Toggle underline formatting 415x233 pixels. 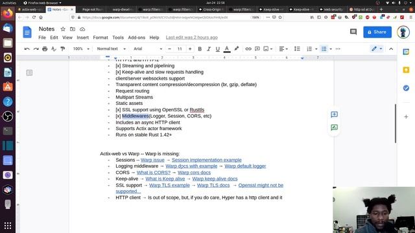(218, 49)
